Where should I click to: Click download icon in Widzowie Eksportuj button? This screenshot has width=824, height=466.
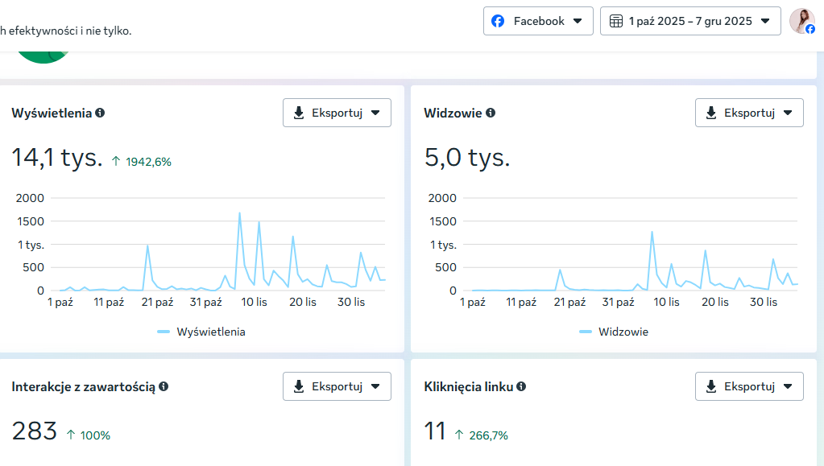pyautogui.click(x=711, y=113)
